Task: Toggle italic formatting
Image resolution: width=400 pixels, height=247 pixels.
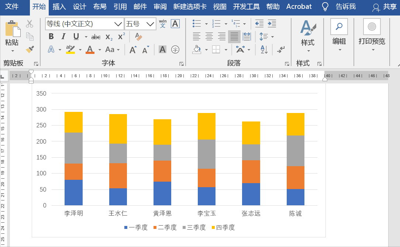Action: [64, 36]
